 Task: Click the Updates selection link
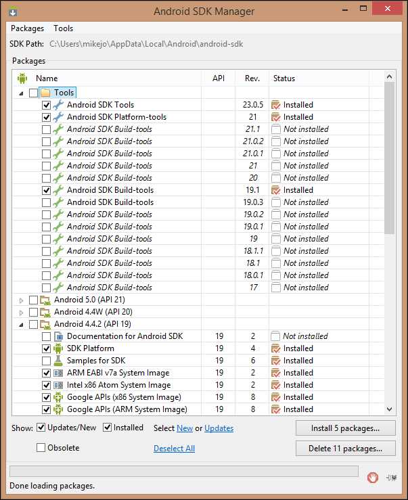[x=219, y=428]
